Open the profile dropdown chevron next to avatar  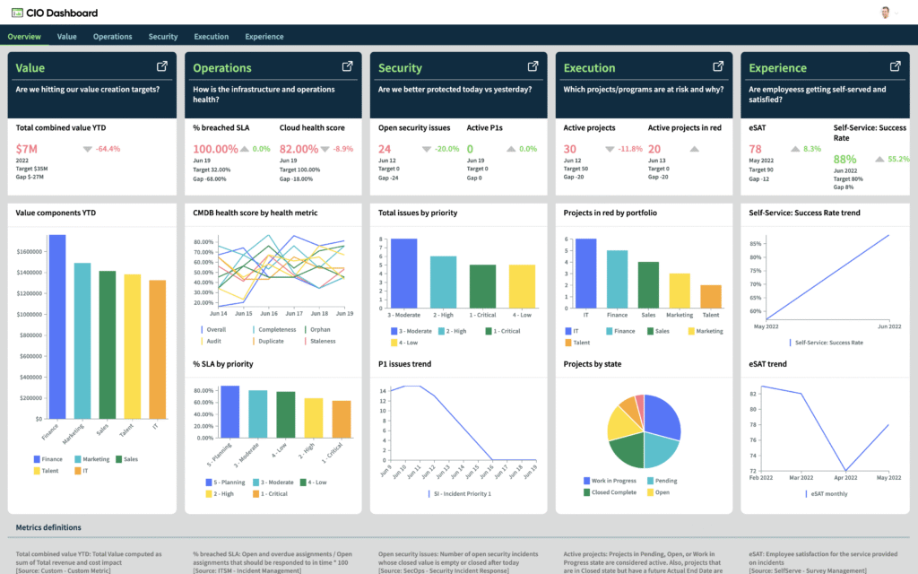tap(896, 13)
